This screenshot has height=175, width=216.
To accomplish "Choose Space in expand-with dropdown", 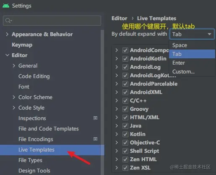I will [192, 45].
